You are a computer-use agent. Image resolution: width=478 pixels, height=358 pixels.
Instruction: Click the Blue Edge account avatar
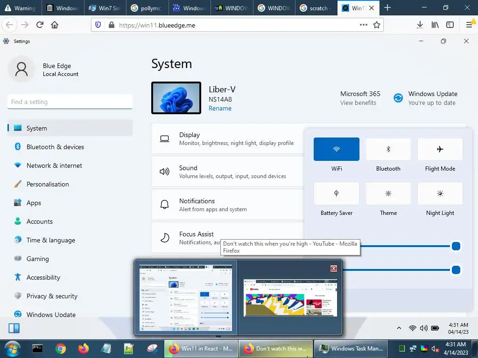coord(21,69)
